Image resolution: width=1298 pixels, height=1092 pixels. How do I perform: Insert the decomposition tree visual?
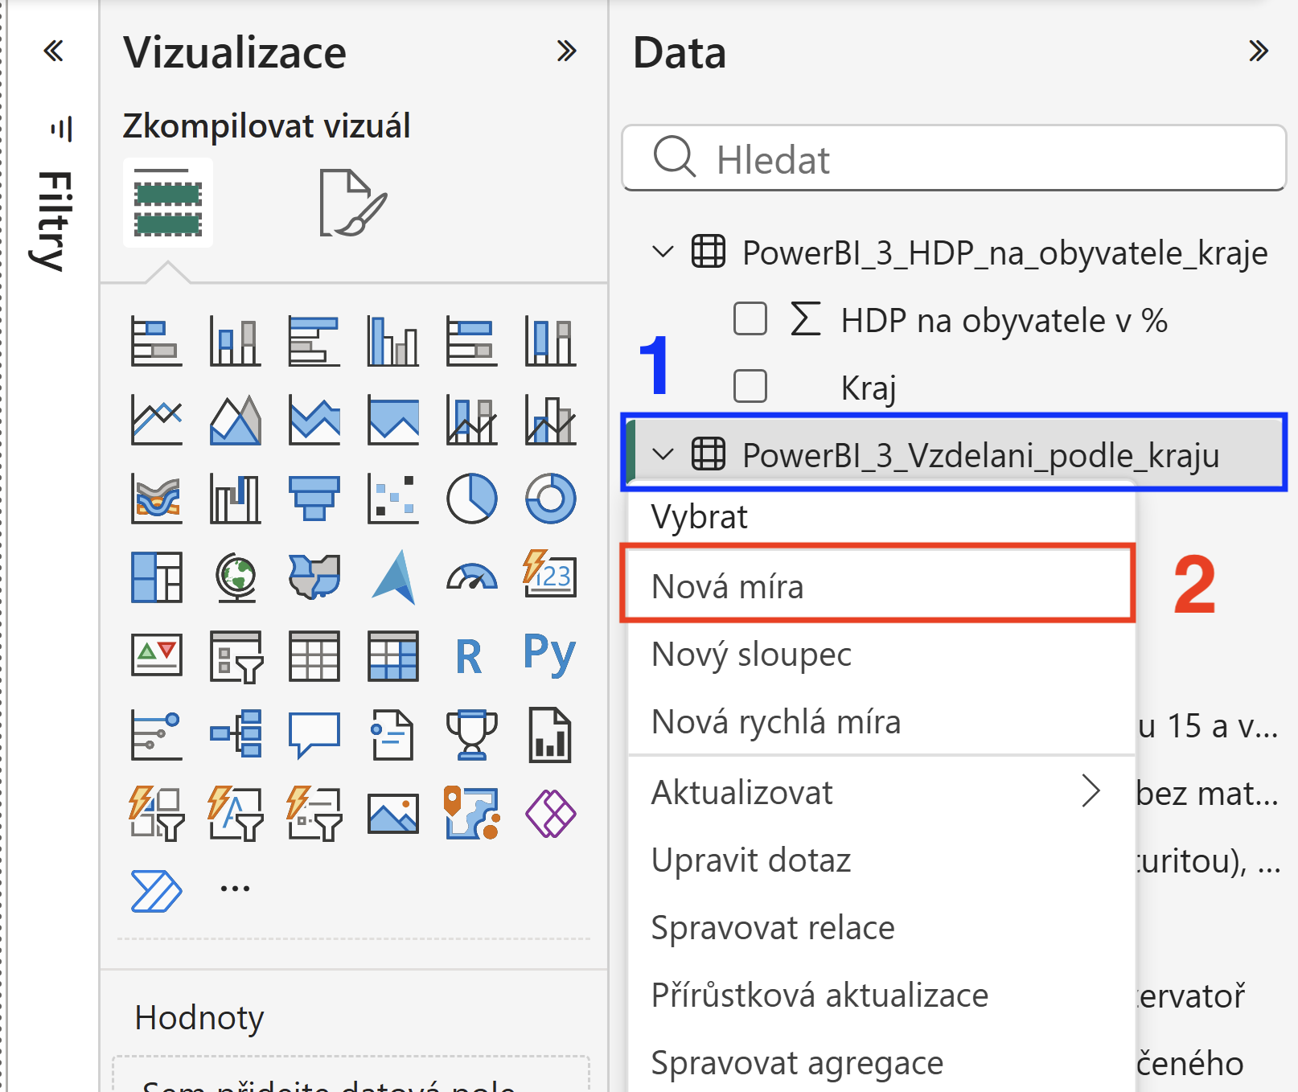235,735
